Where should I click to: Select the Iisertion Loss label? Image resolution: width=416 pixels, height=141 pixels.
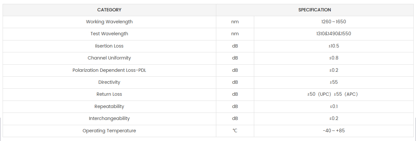coord(109,46)
